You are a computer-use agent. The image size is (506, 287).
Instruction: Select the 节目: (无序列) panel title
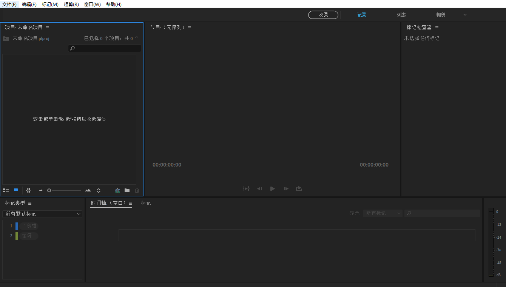tap(168, 27)
